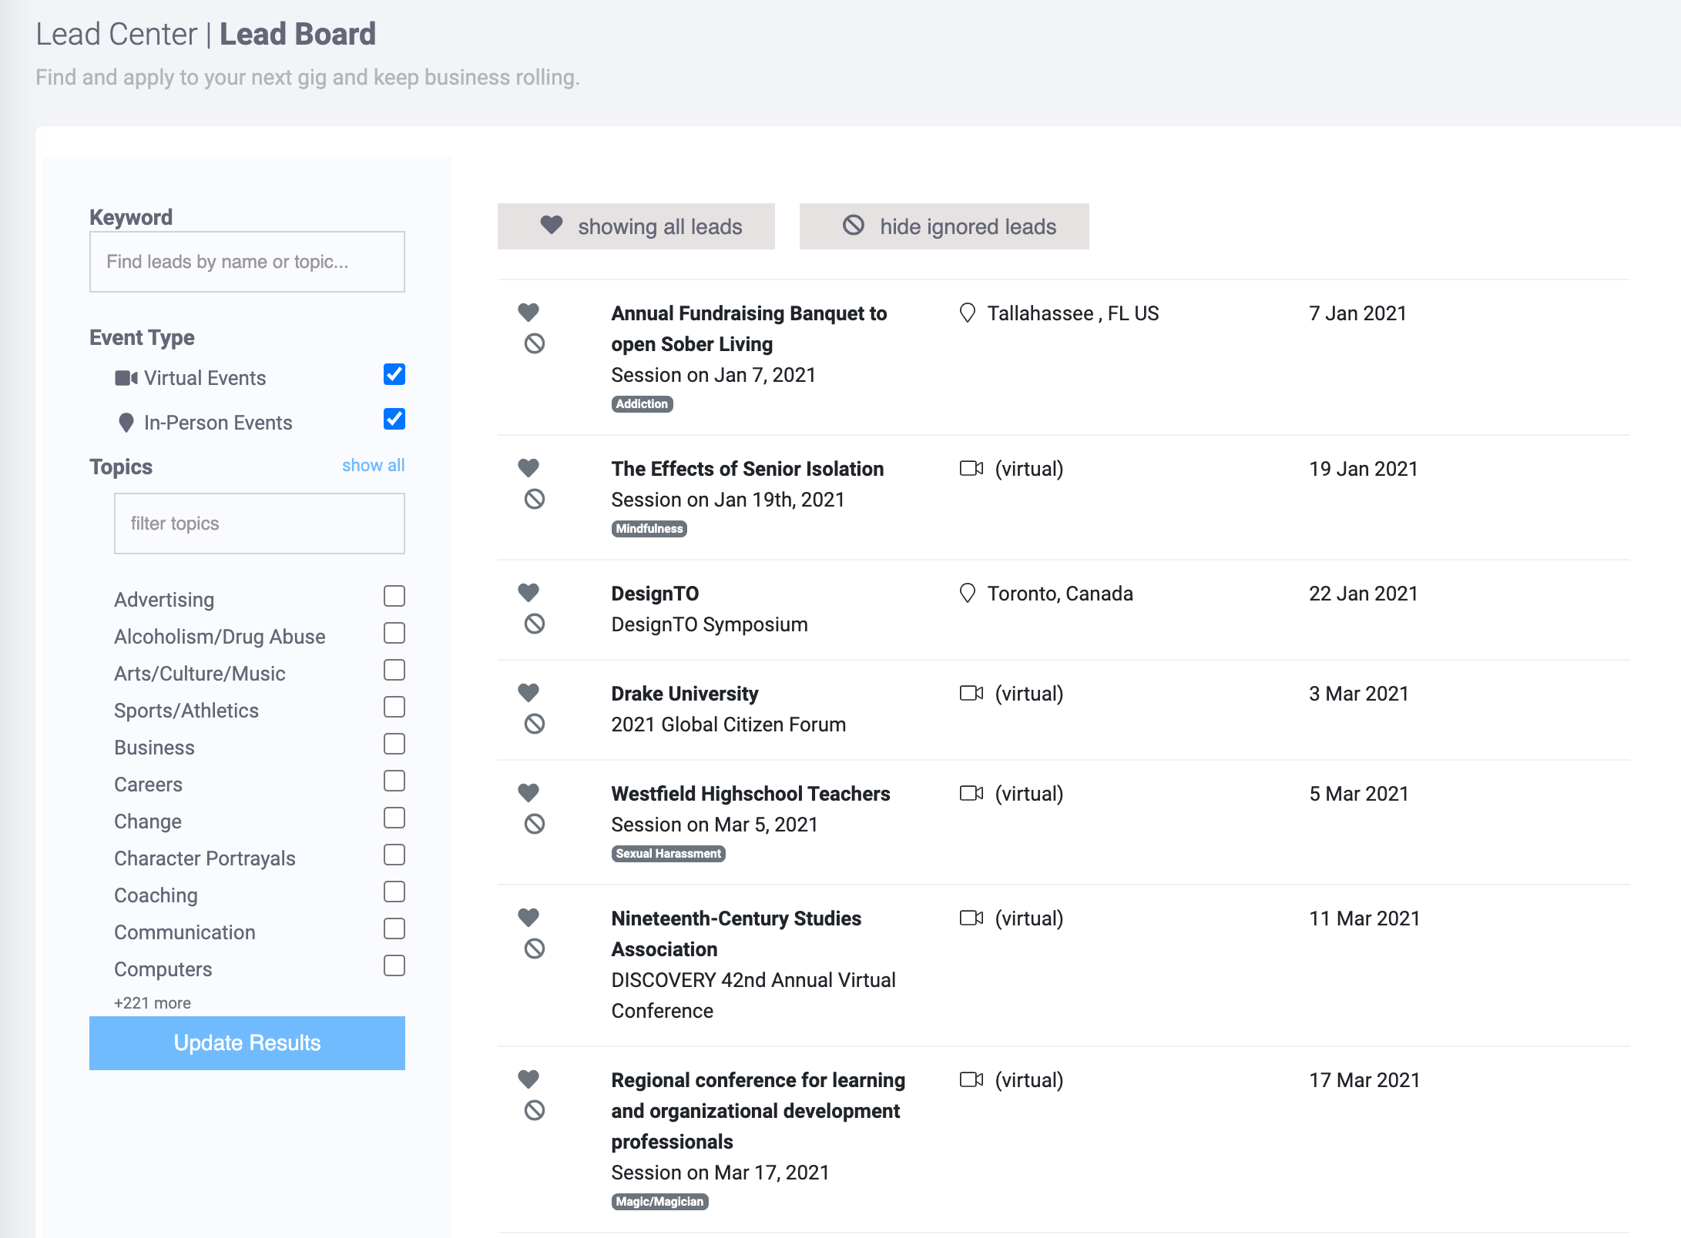Click heart icon for DesignTO lead
The image size is (1681, 1238).
click(528, 593)
